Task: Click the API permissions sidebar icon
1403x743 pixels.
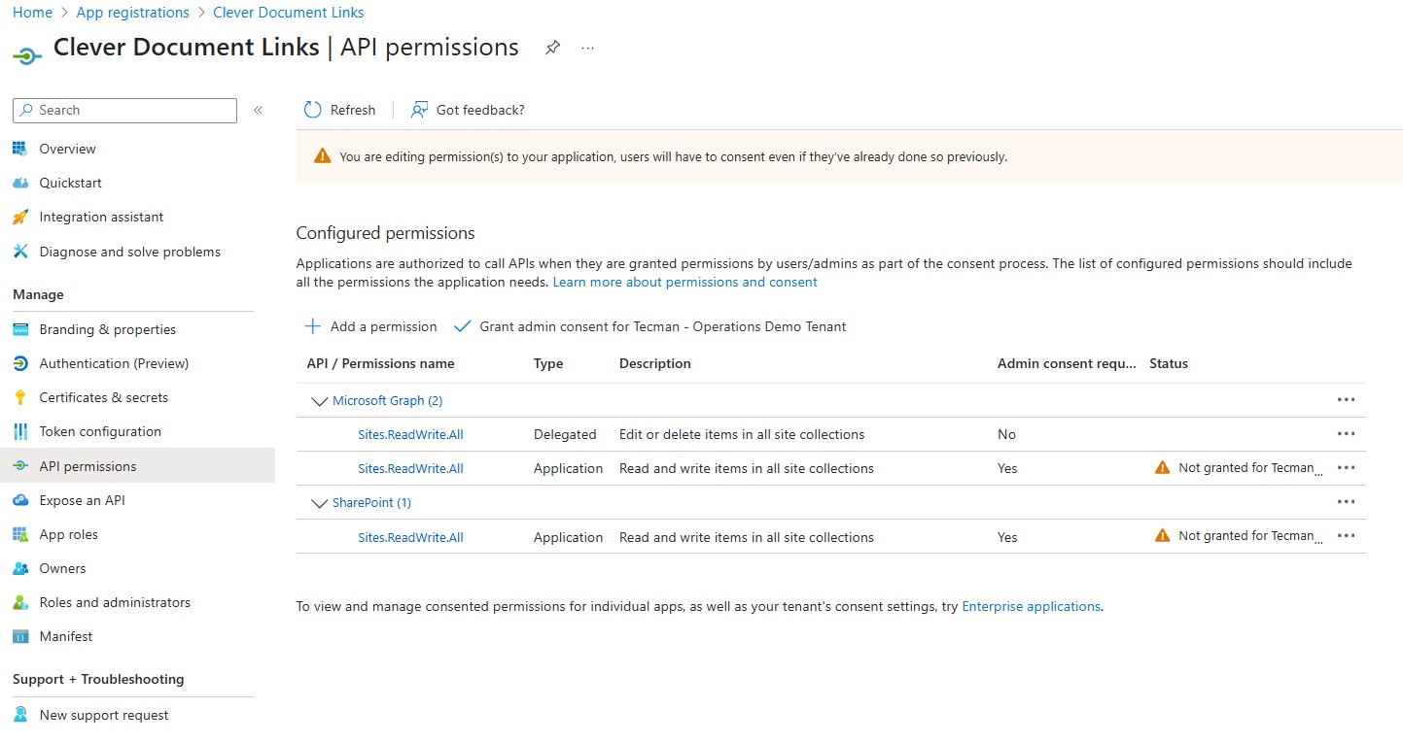Action: 20,466
